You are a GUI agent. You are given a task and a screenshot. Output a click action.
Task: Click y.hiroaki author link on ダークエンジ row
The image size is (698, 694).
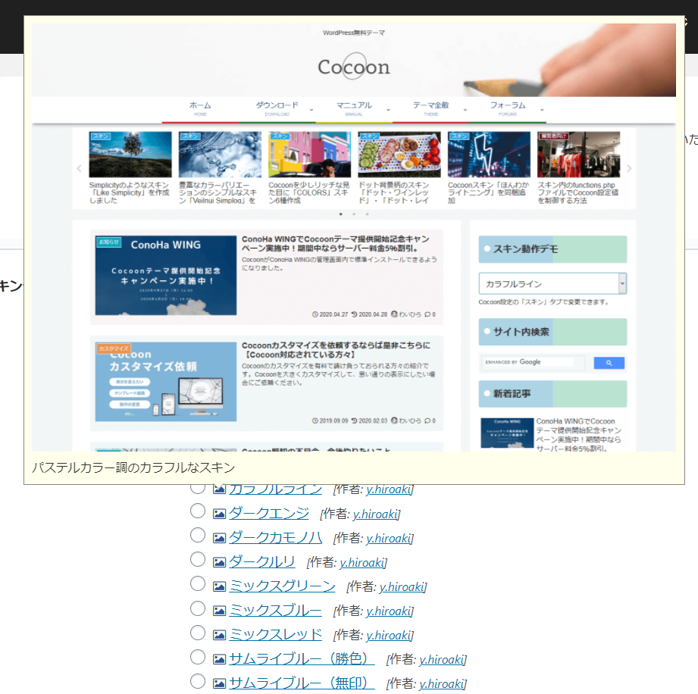click(375, 514)
